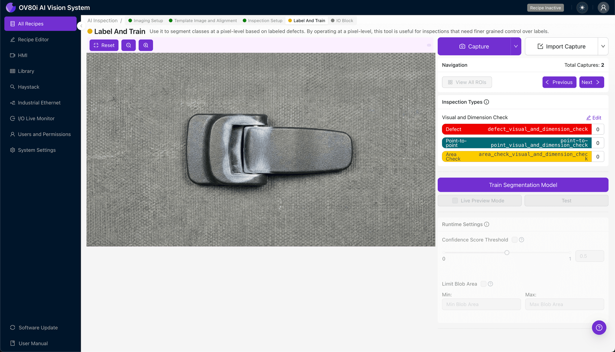This screenshot has height=352, width=615.
Task: Click the Total Captures: 2 text
Action: [x=584, y=65]
